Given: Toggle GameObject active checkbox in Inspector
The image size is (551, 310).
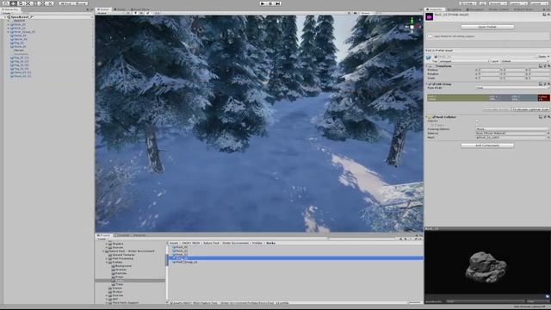Looking at the screenshot, I should point(436,57).
